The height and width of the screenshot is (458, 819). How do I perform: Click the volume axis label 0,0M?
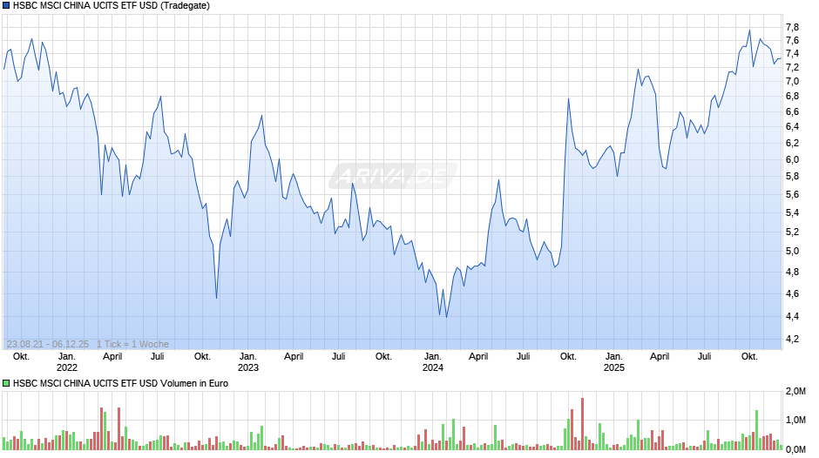point(795,449)
